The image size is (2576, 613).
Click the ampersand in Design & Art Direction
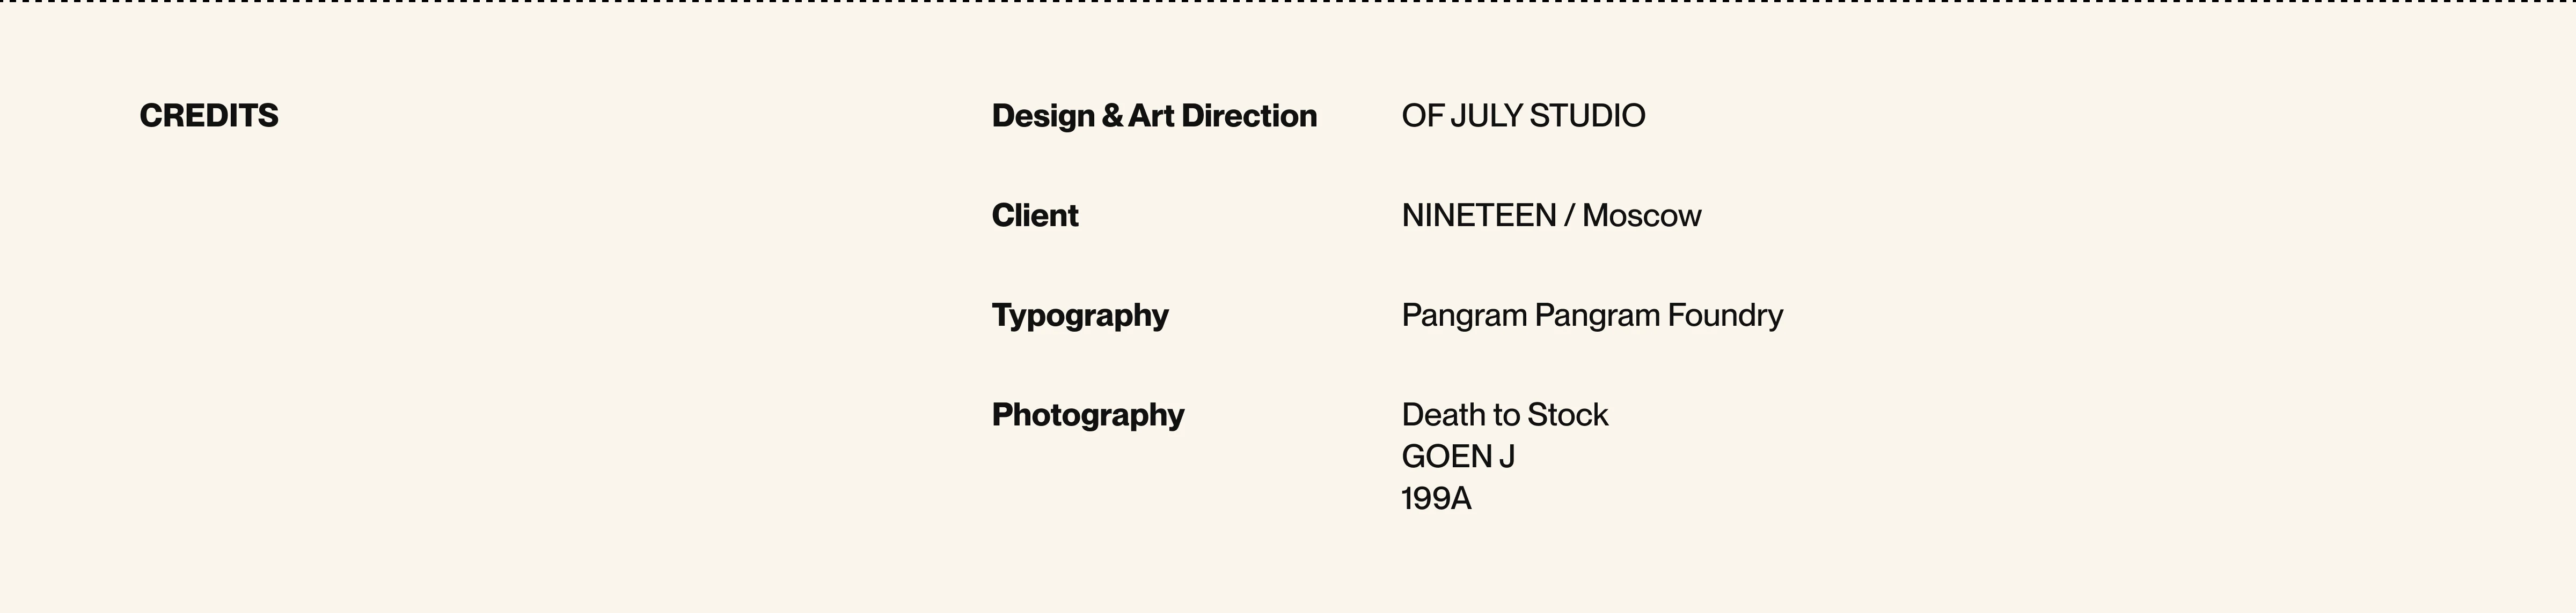tap(1112, 116)
